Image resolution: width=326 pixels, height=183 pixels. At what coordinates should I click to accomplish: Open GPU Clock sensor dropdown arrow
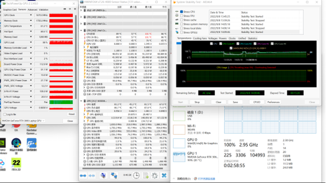(31, 15)
